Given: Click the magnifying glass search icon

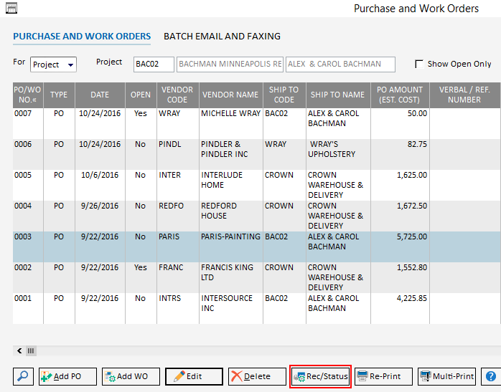Looking at the screenshot, I should pos(24,376).
